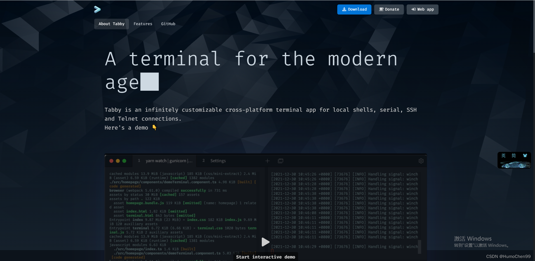Click the demo terminal right pane scrollbar
Viewport: 535px width, 261px height.
(x=419, y=247)
